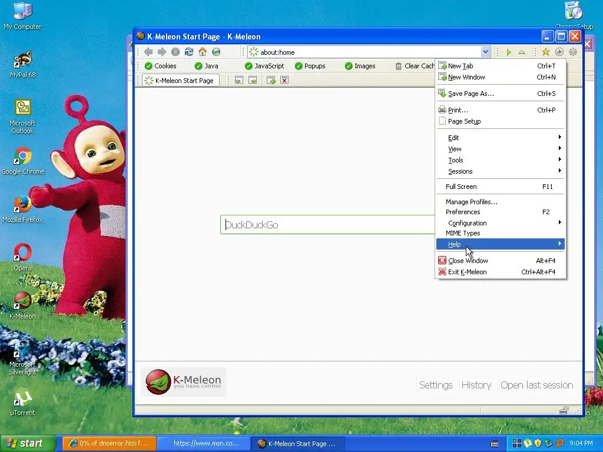Viewport: 603px width, 452px height.
Task: Choose Close Window menu entry
Action: 501,261
